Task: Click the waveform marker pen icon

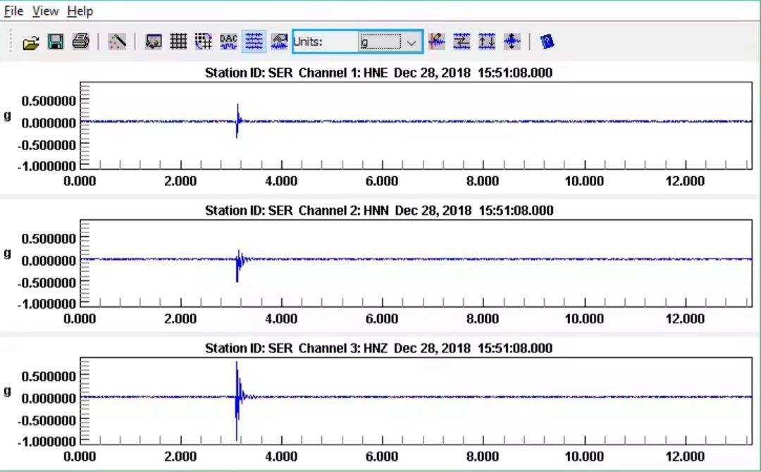Action: (x=436, y=41)
